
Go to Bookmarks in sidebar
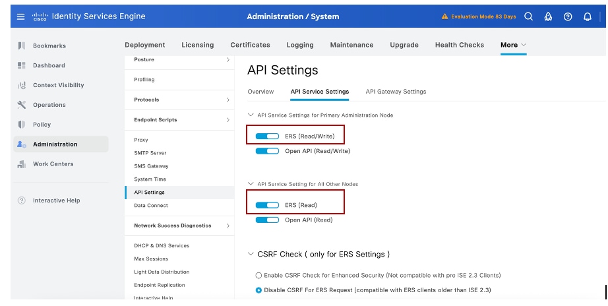[49, 46]
